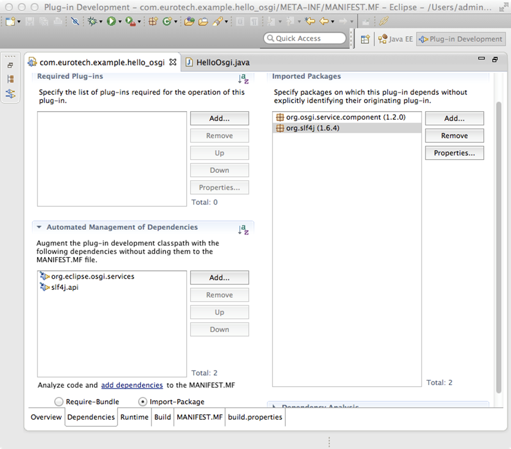Click the Run External Tools icon
The height and width of the screenshot is (449, 511).
point(130,21)
